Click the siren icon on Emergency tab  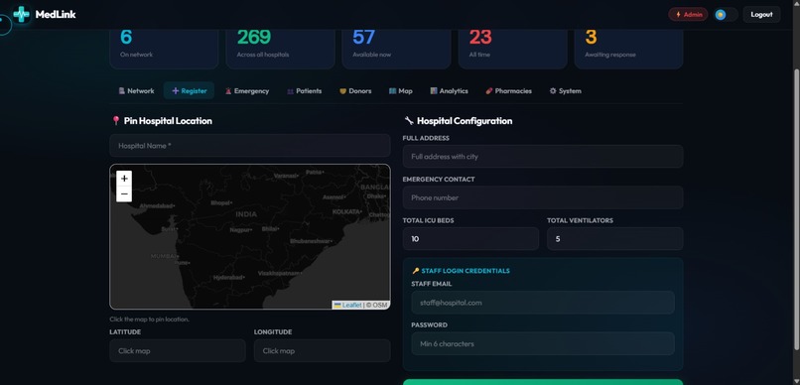[228, 90]
